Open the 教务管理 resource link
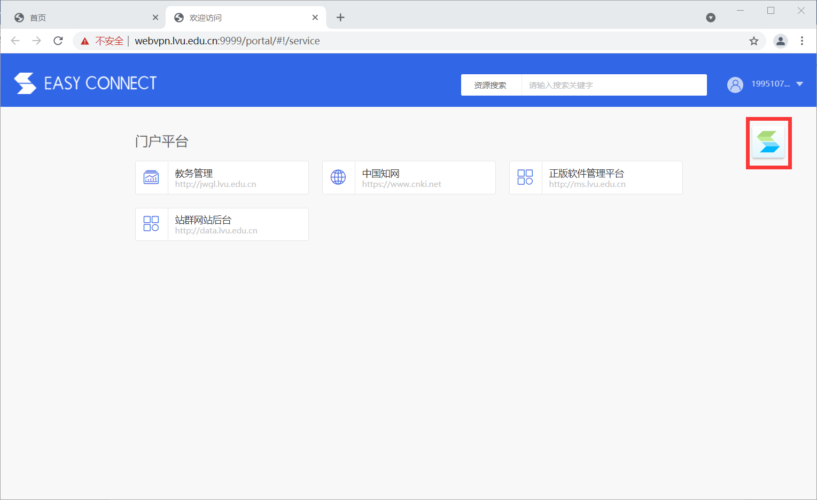 pos(222,177)
